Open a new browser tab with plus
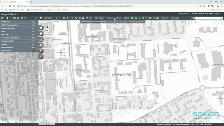This screenshot has height=126, width=224. click(x=31, y=2)
